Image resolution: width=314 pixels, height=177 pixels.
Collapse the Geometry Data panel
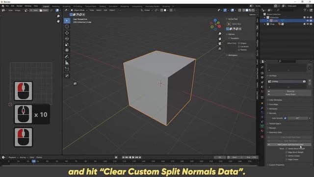pos(275,132)
